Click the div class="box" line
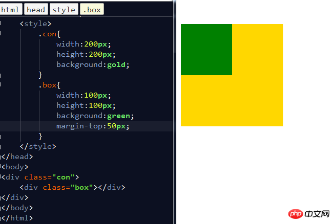Viewport: 335px width, 224px height. point(72,187)
